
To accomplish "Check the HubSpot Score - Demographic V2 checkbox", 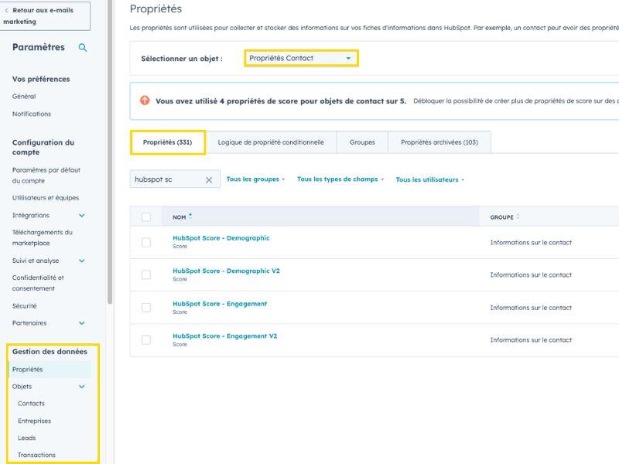I will tap(146, 275).
